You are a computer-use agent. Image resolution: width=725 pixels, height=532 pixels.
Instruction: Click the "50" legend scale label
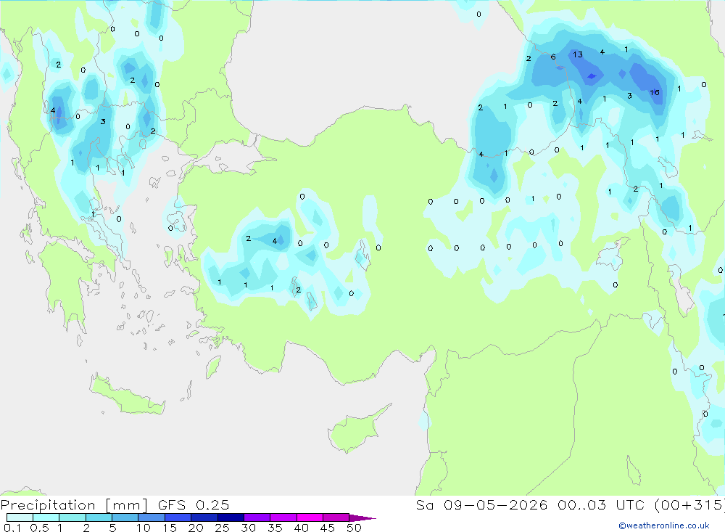[354, 528]
